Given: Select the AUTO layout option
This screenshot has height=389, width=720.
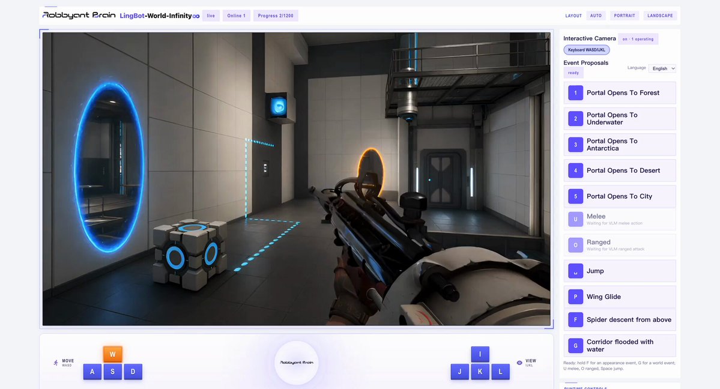Looking at the screenshot, I should (x=596, y=16).
